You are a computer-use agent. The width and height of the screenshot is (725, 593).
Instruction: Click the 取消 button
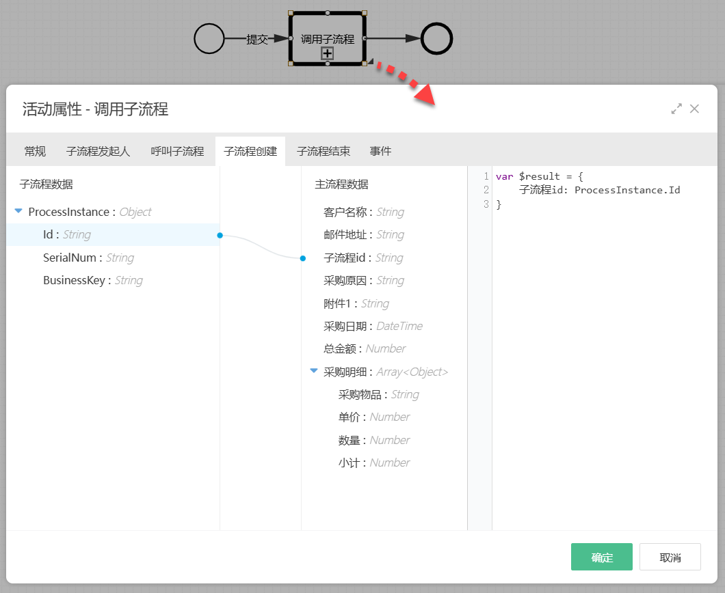pos(670,557)
